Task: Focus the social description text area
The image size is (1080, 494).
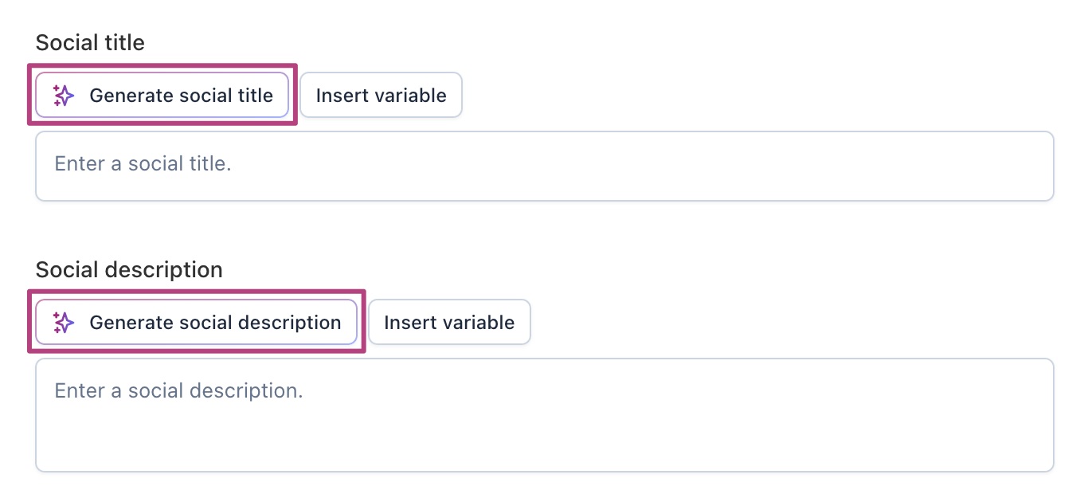Action: [544, 414]
